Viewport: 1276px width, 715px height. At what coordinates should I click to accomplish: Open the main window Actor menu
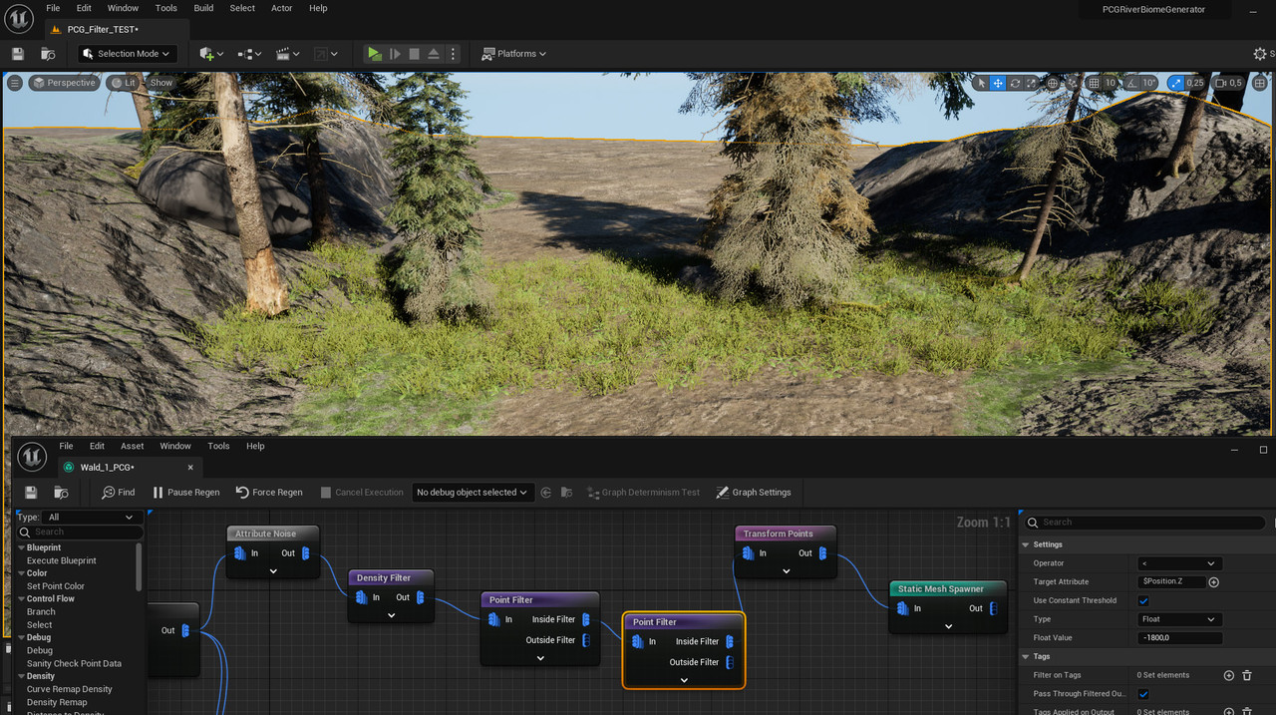tap(282, 8)
